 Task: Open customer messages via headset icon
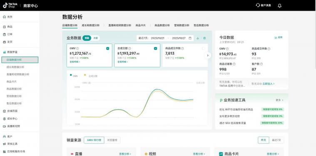258,5
